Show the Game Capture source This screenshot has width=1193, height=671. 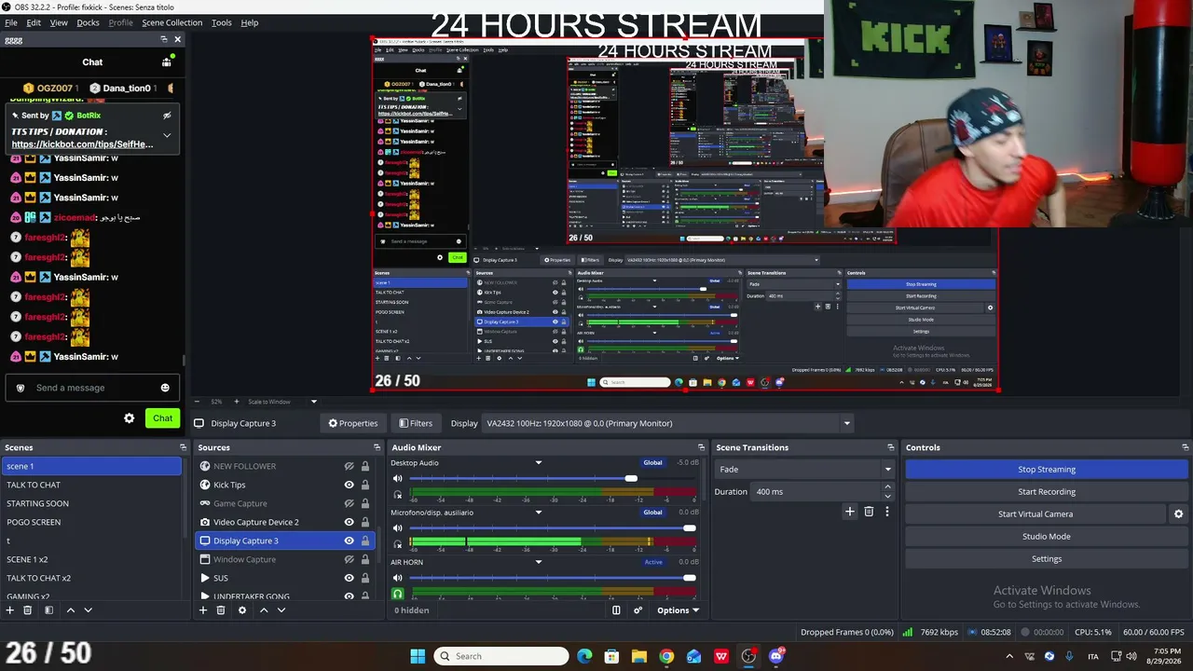[x=349, y=503]
